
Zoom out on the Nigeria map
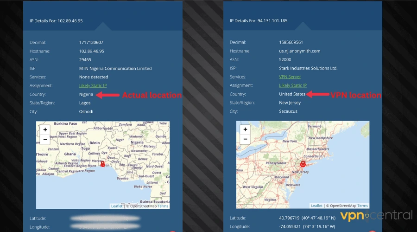[45, 139]
